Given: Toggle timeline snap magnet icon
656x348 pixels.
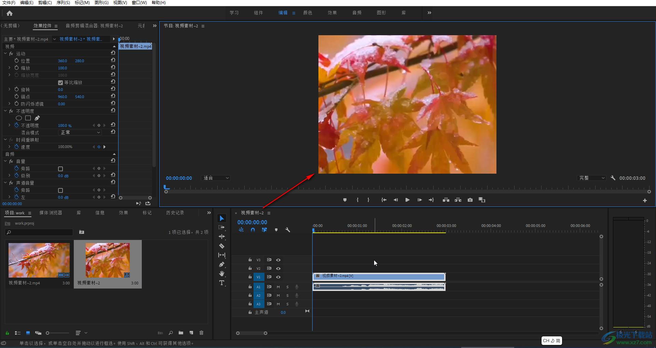Looking at the screenshot, I should (x=252, y=230).
